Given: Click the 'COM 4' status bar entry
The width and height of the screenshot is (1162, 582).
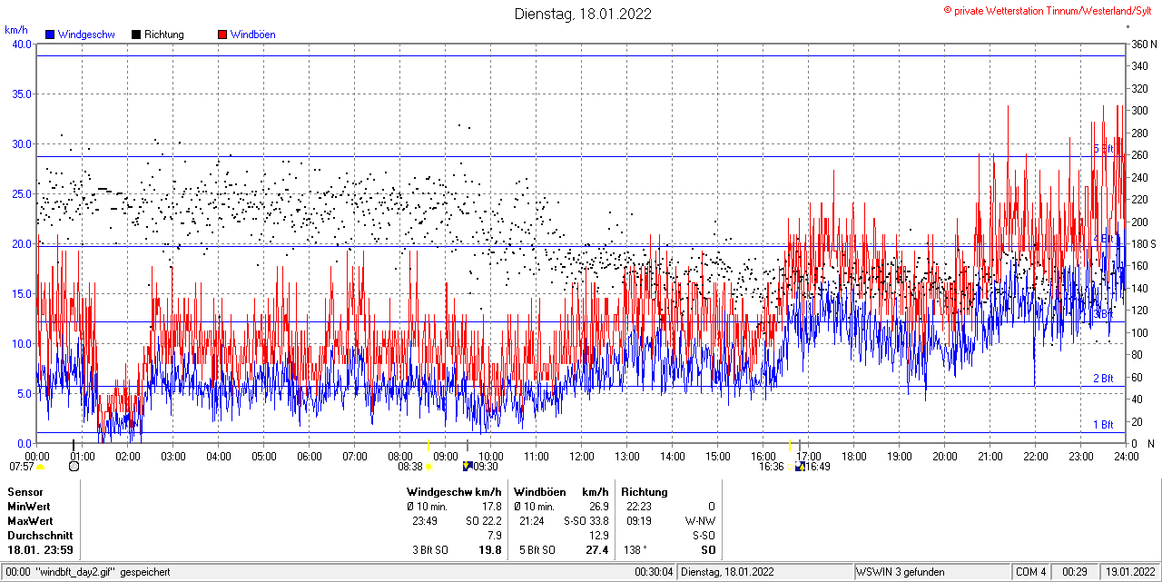Looking at the screenshot, I should pyautogui.click(x=1031, y=572).
